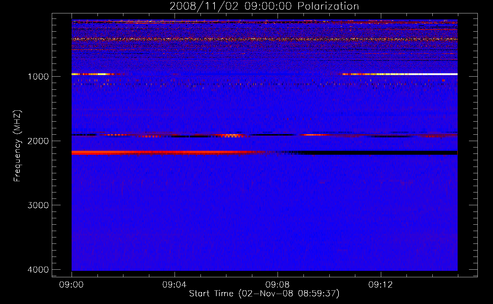The height and width of the screenshot is (304, 493).
Task: Click the 1000 frequency tick label
Action: pos(38,76)
